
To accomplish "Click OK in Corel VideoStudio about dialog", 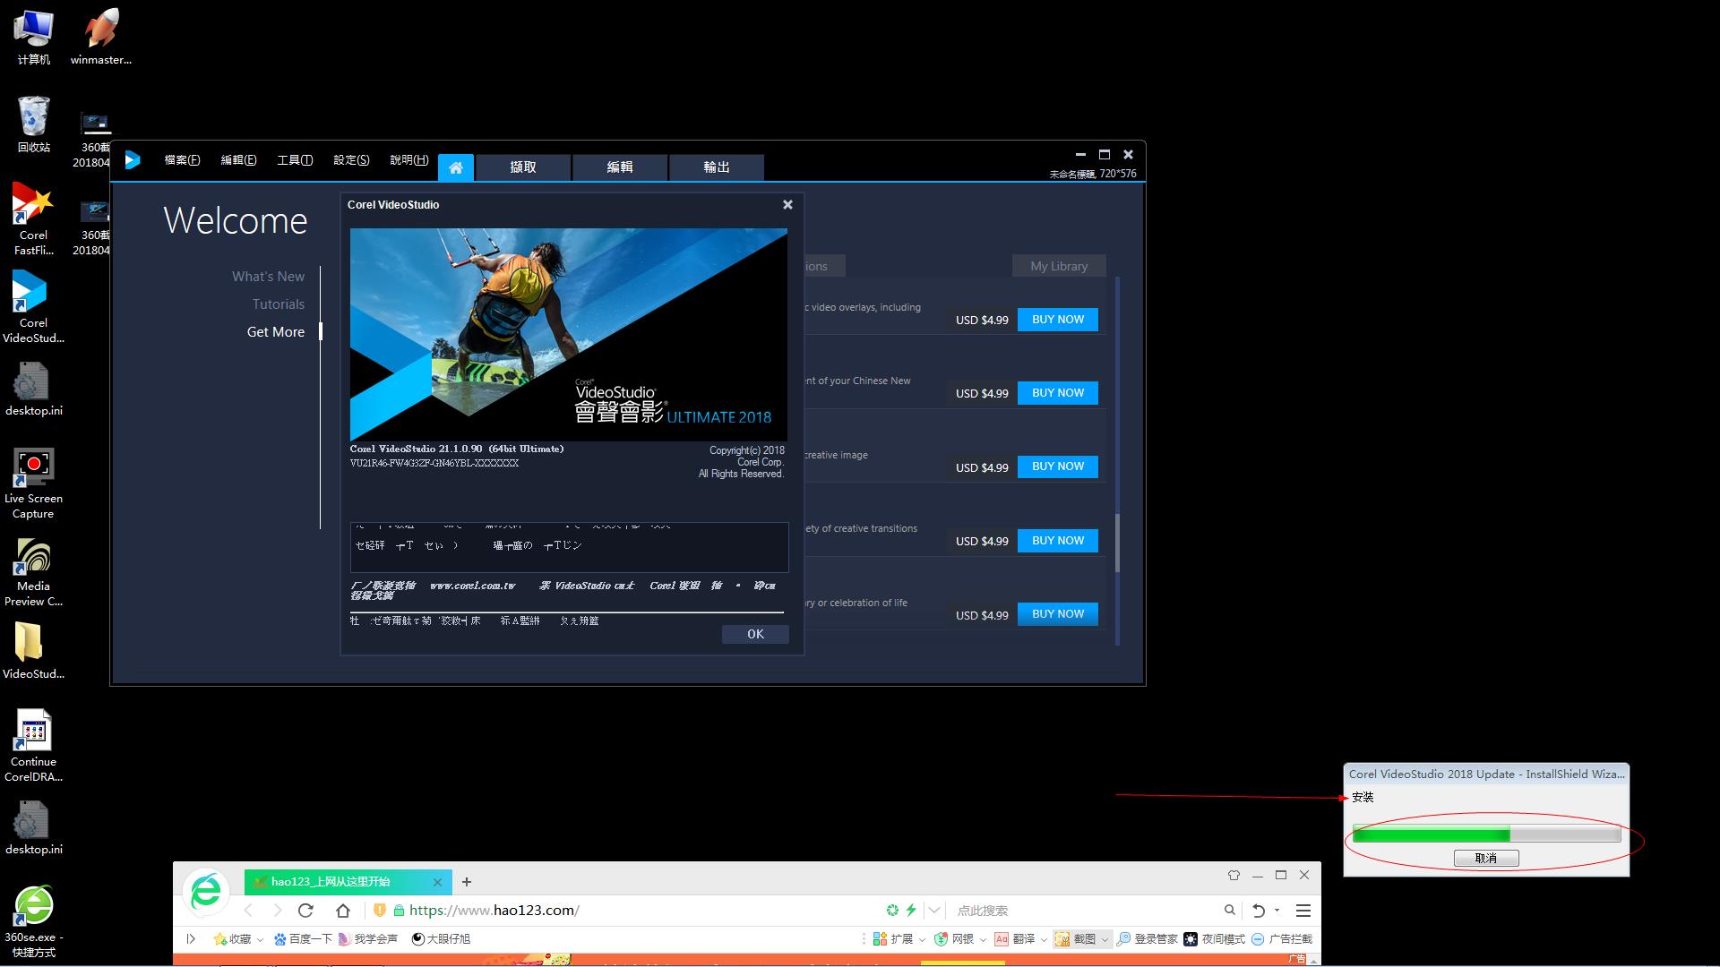I will (x=755, y=634).
